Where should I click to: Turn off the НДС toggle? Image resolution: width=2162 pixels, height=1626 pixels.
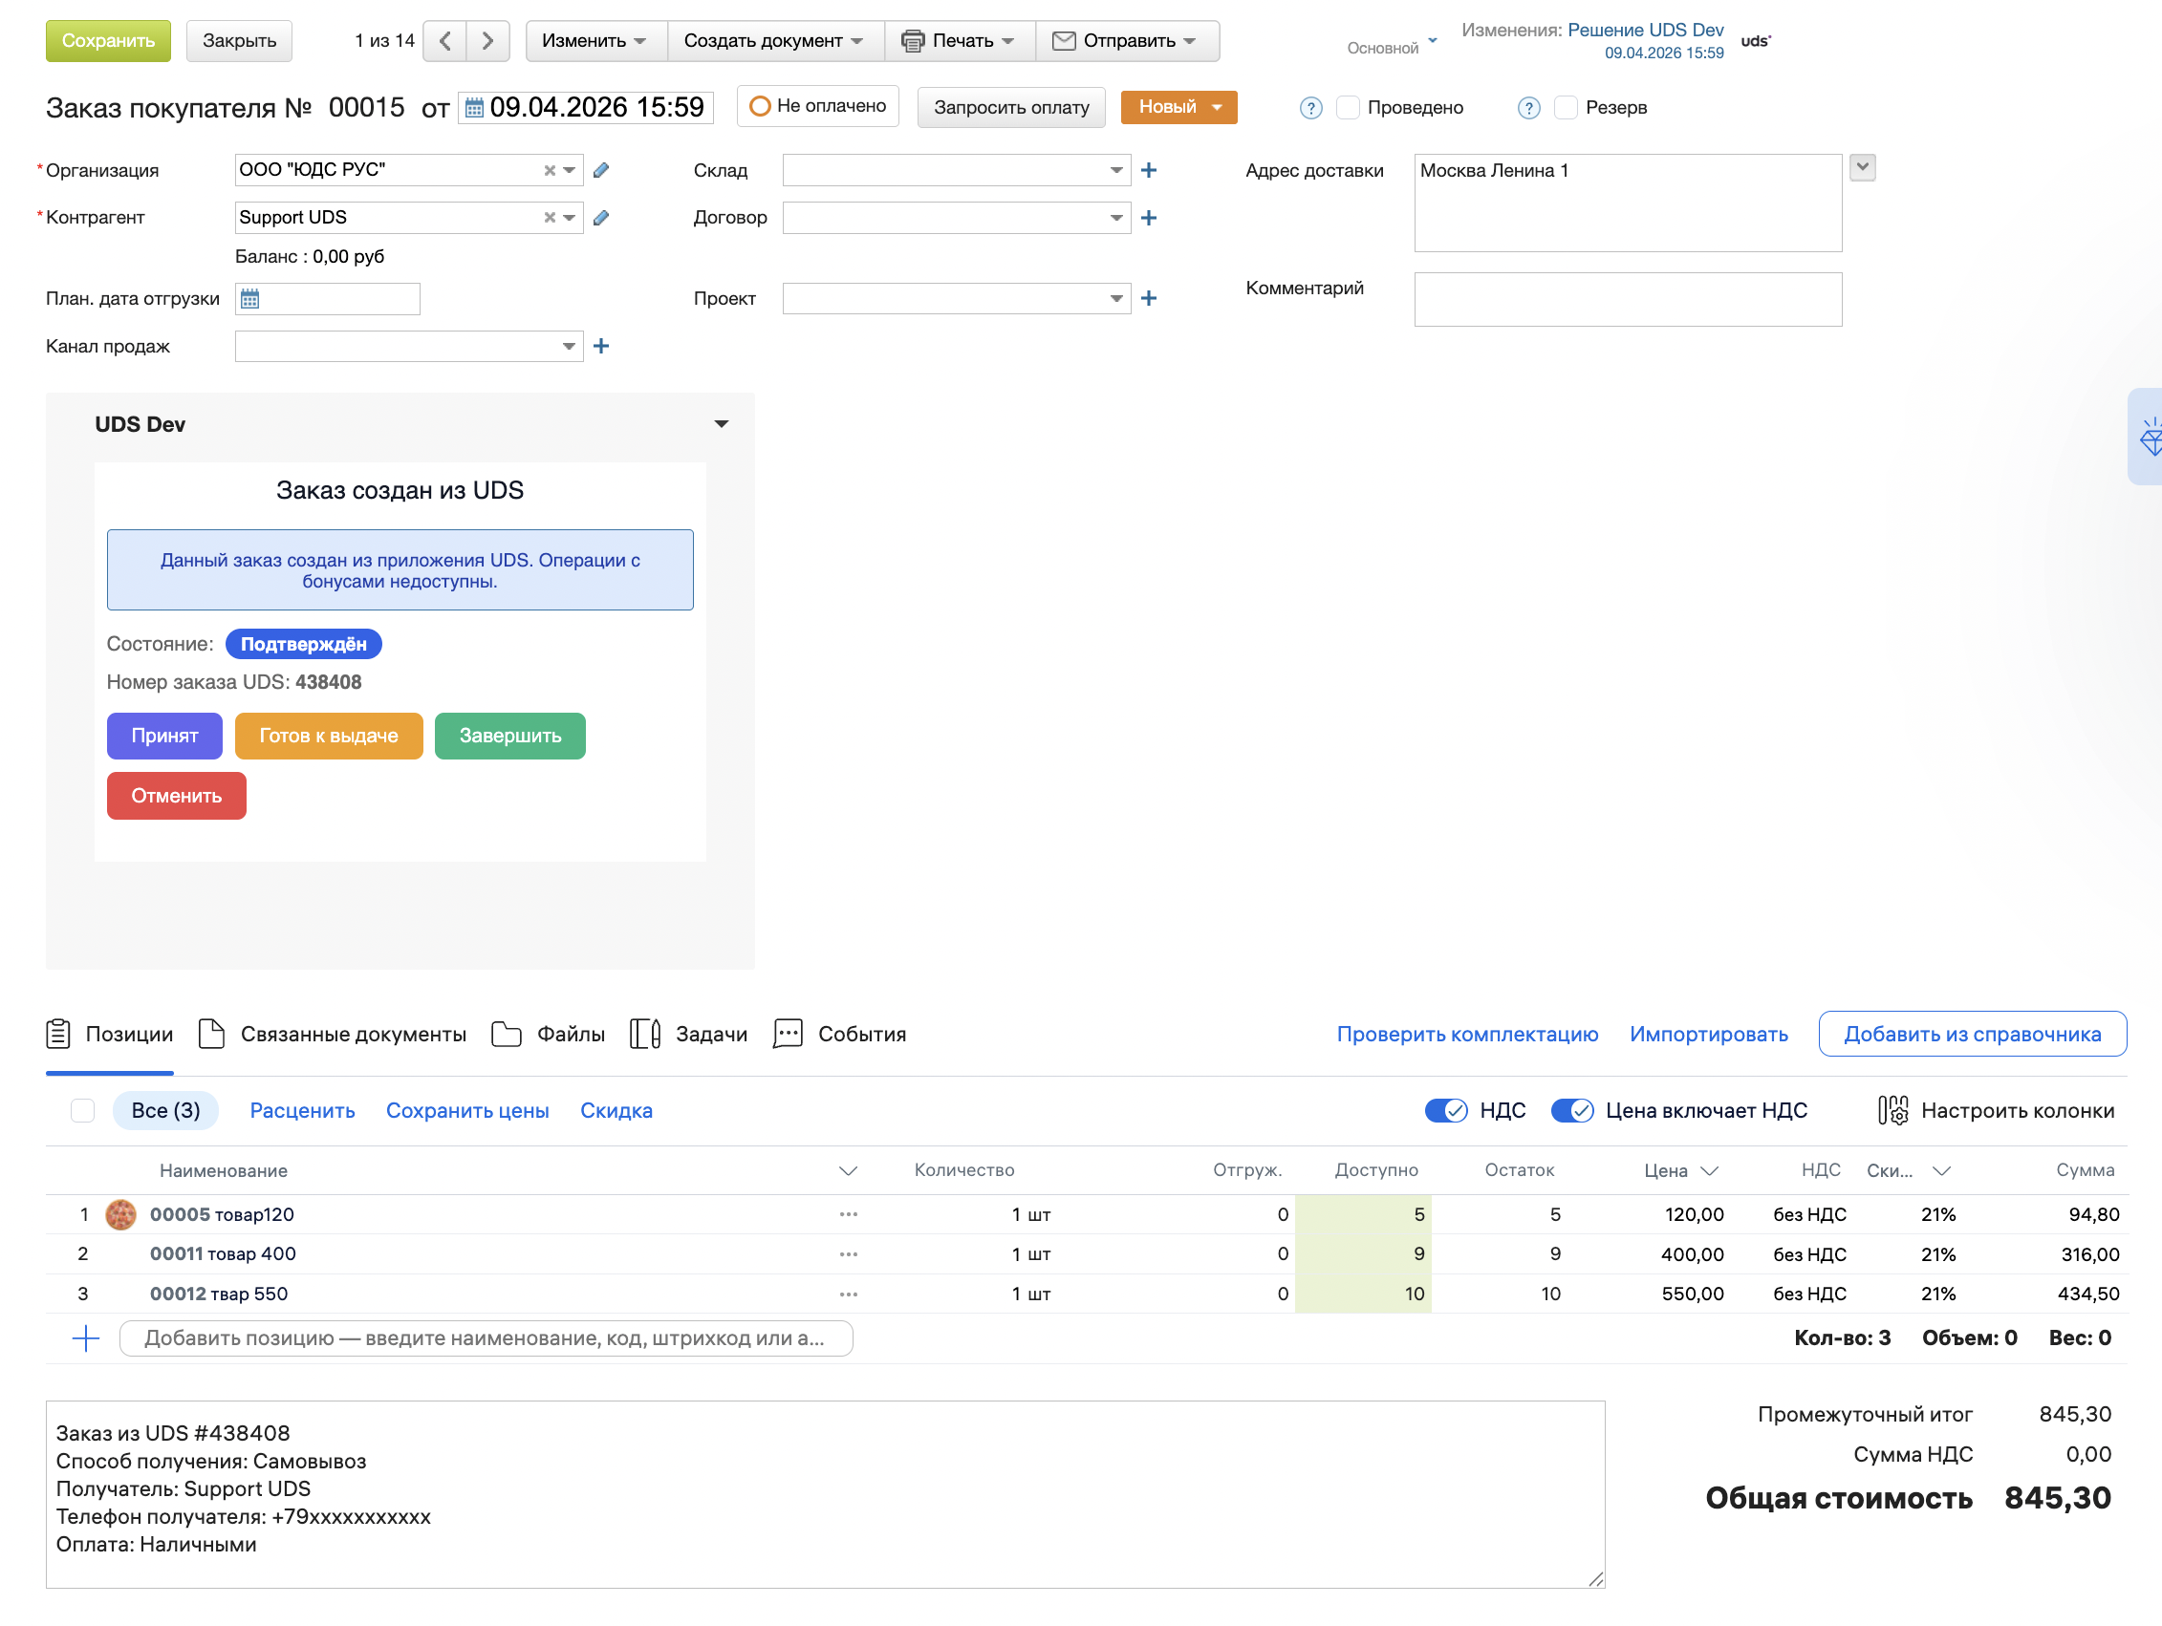point(1445,1111)
